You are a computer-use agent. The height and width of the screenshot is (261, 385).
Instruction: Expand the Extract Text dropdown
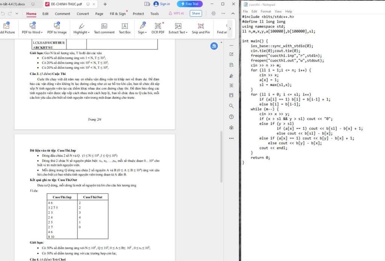tap(186, 32)
